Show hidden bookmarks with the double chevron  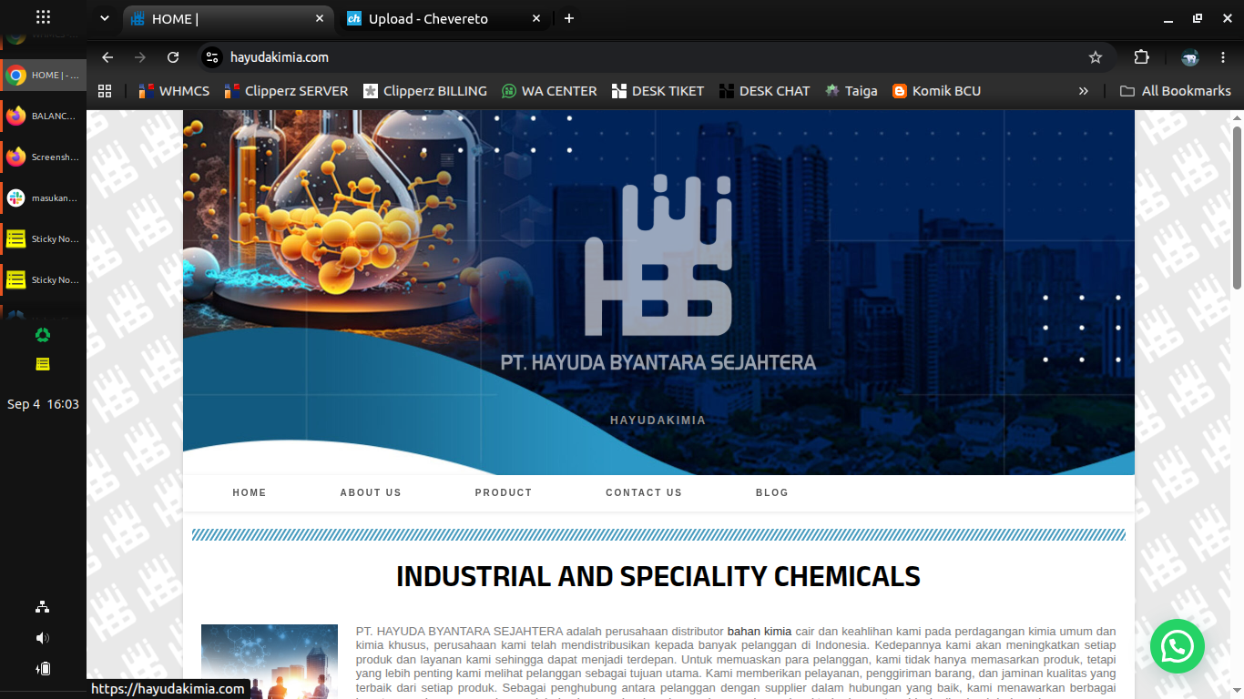click(1084, 91)
